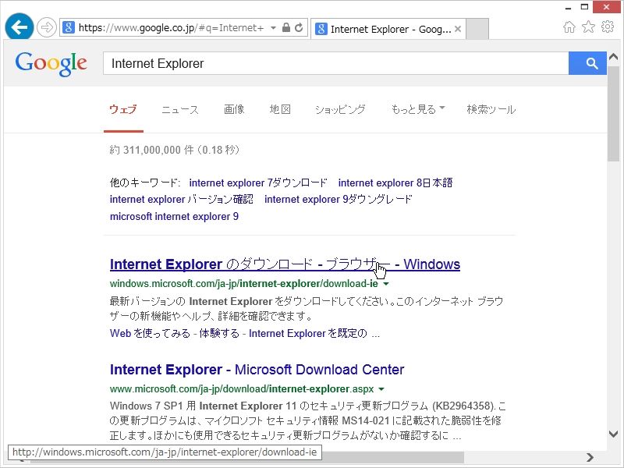Select suggestion internet explorer 9ダウングレード

point(339,199)
